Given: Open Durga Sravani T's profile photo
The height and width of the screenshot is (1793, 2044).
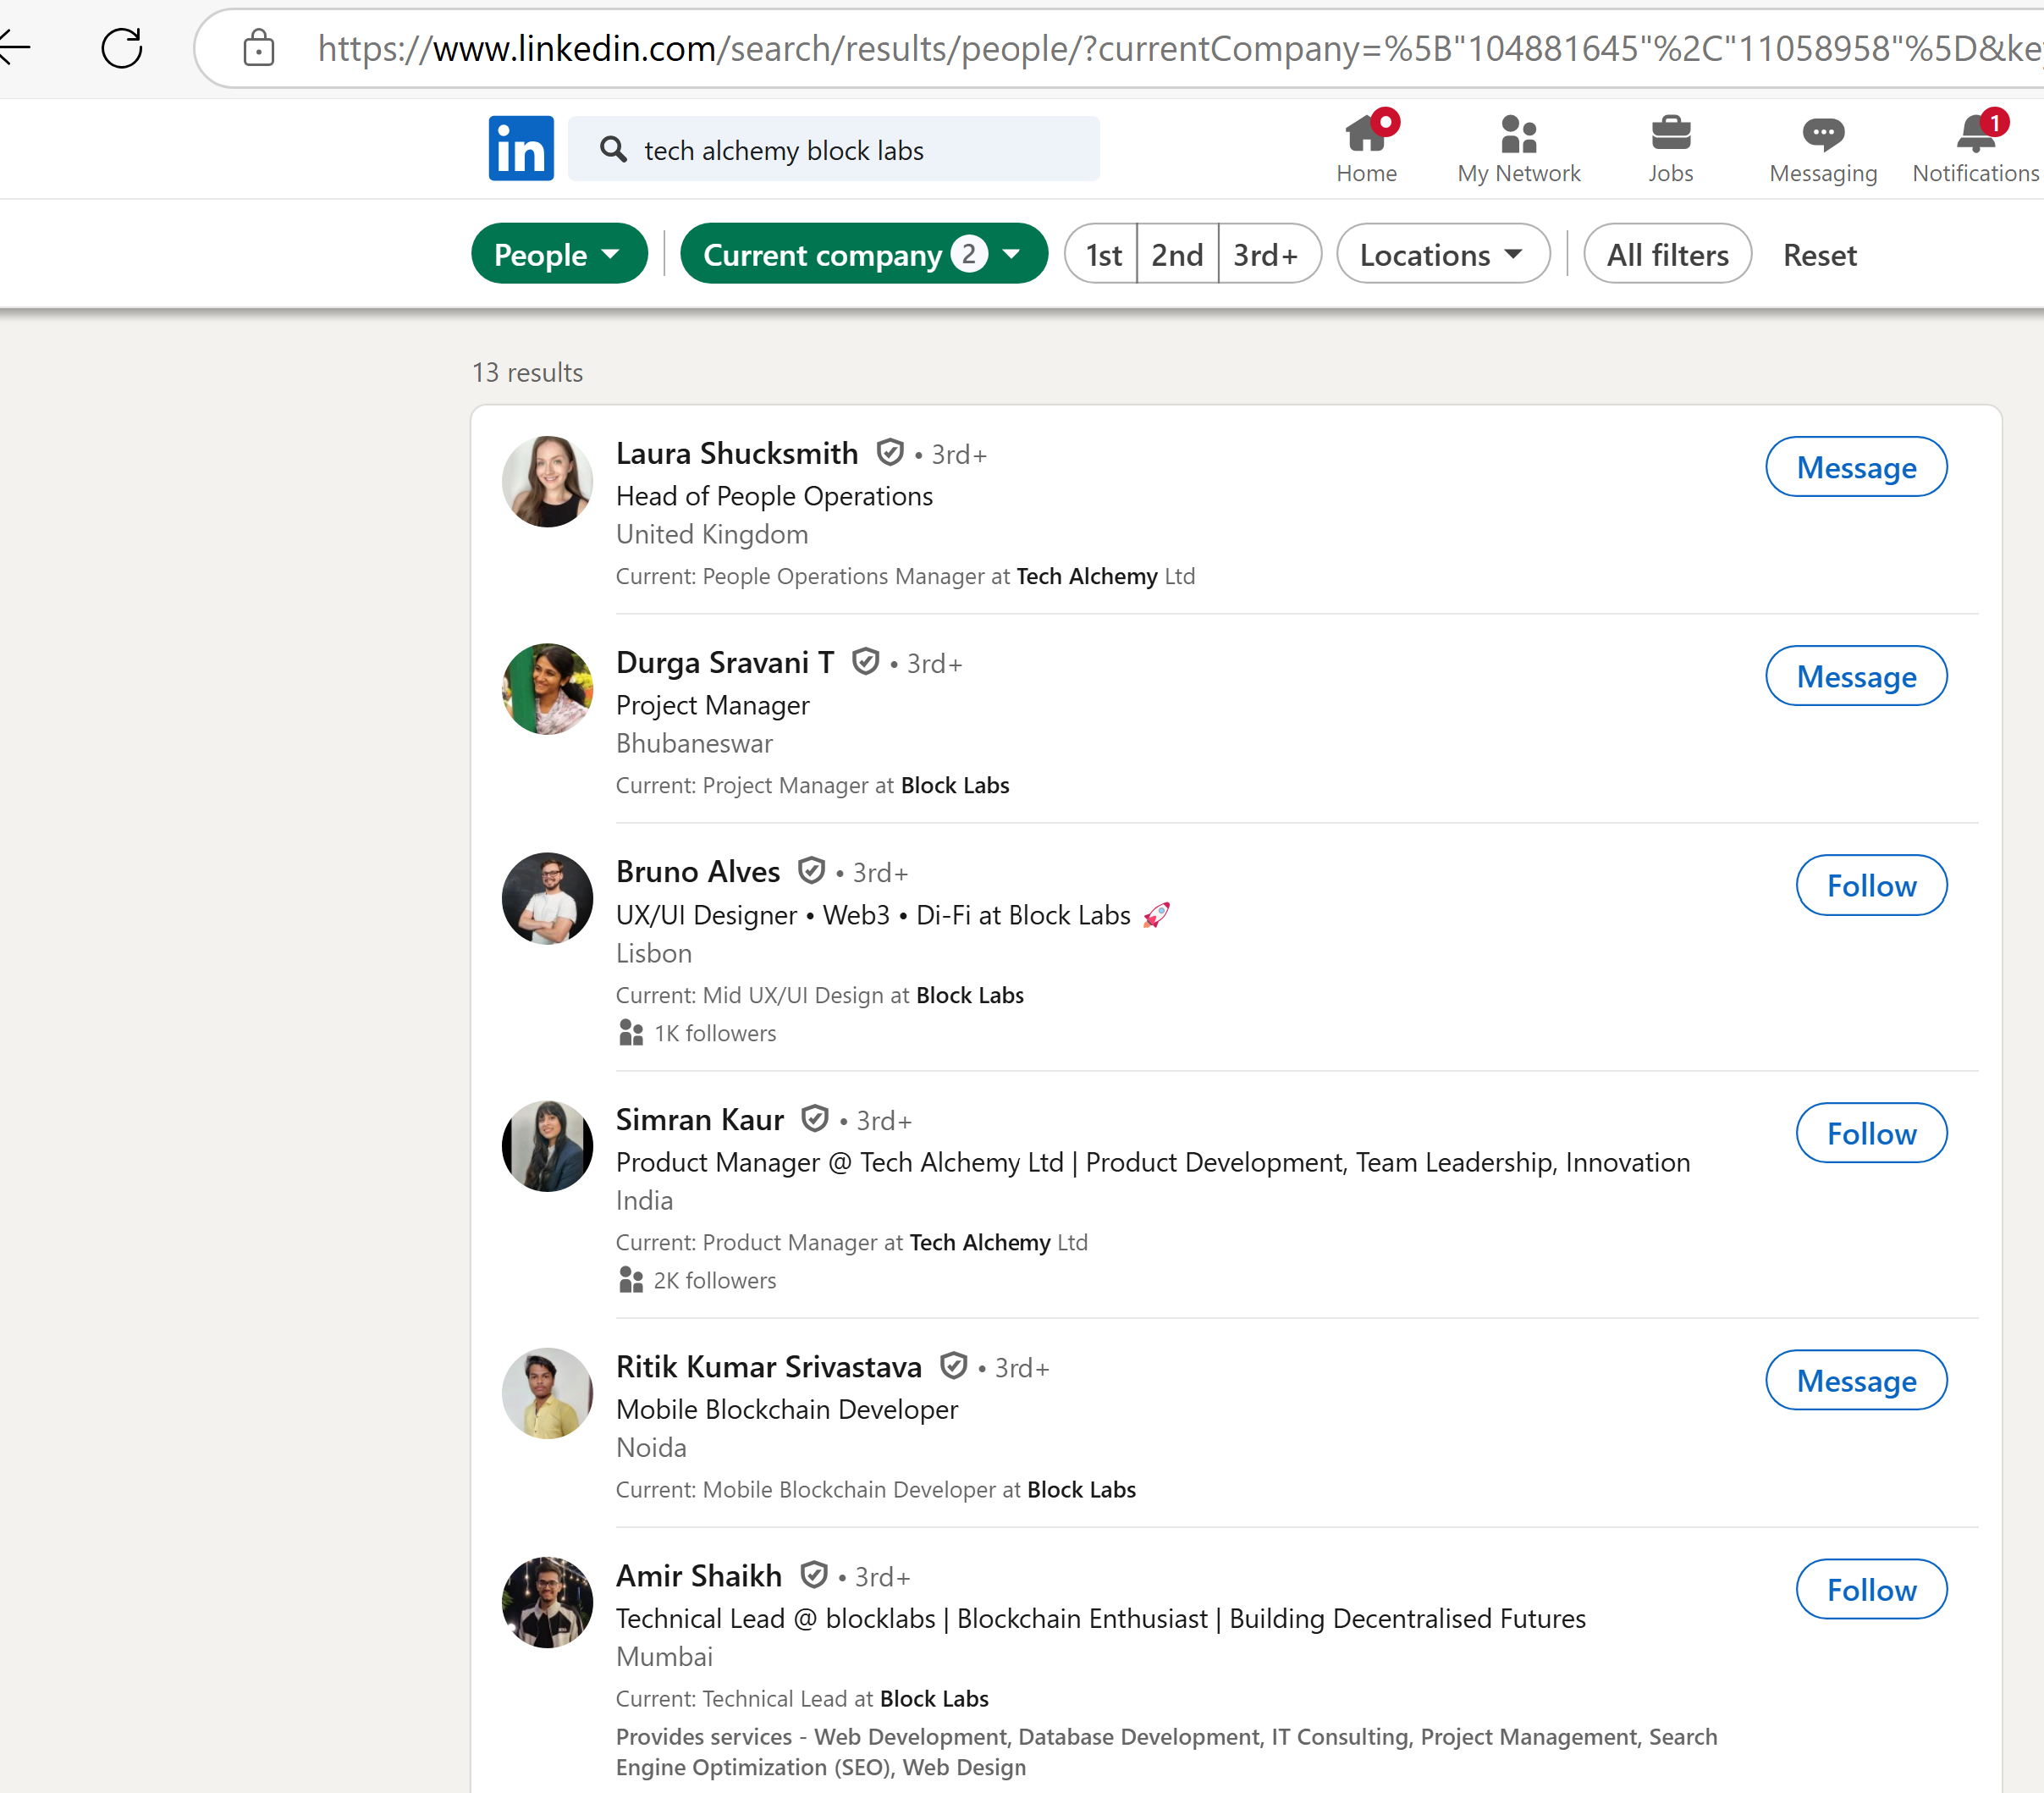Looking at the screenshot, I should point(547,690).
